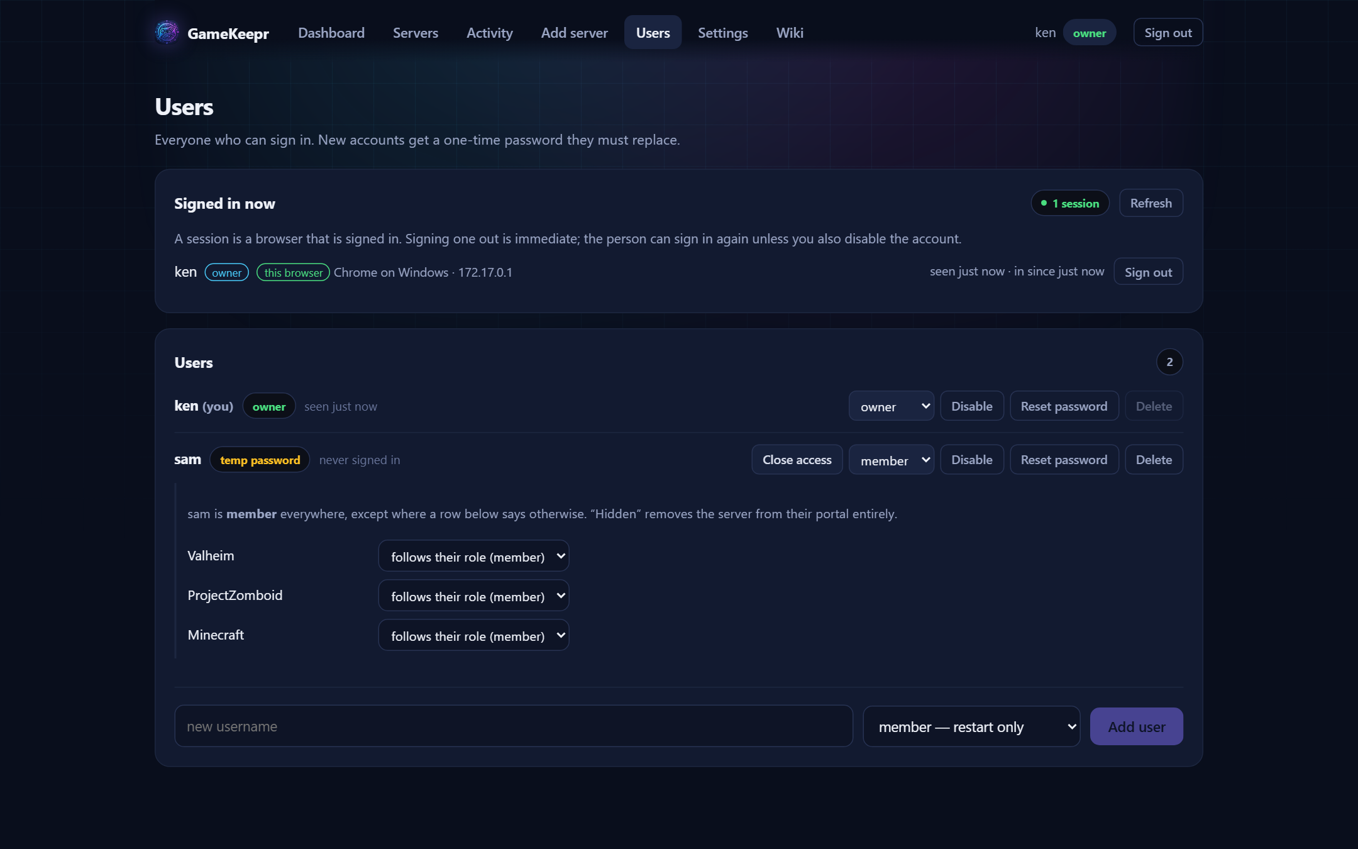Expand ken's owner role dropdown
This screenshot has width=1358, height=849.
click(891, 406)
